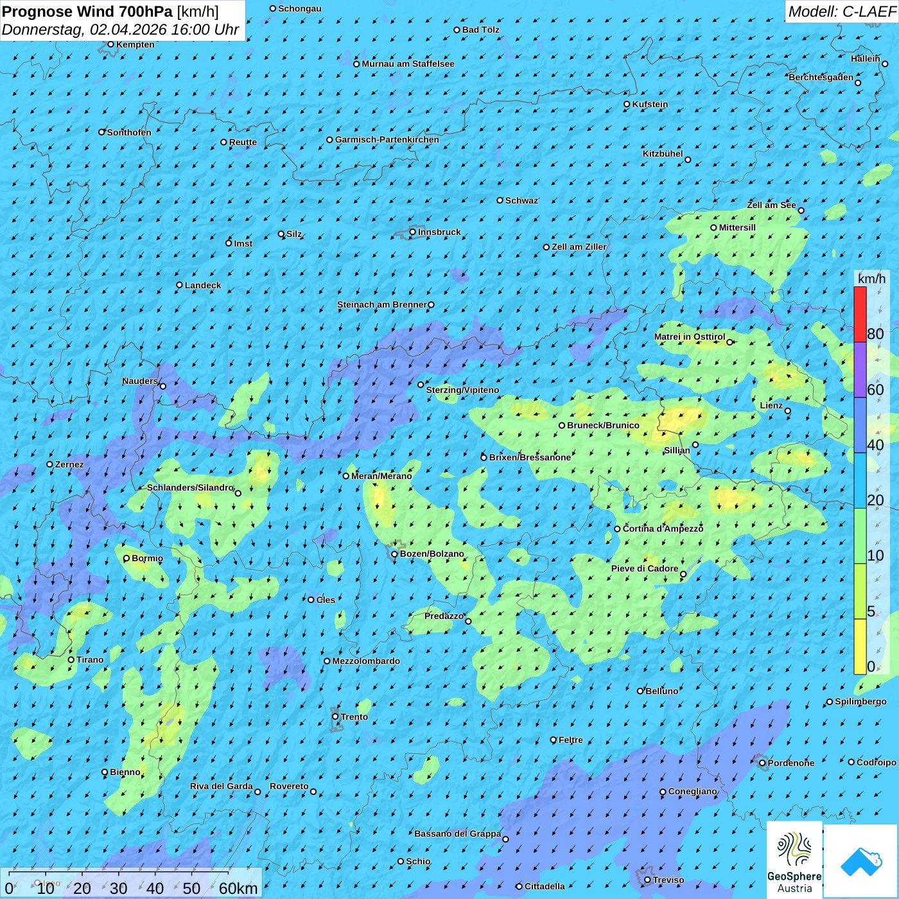Select the dark blue 40–60 km/h legend color
Viewport: 899px width, 899px height.
pos(860,425)
